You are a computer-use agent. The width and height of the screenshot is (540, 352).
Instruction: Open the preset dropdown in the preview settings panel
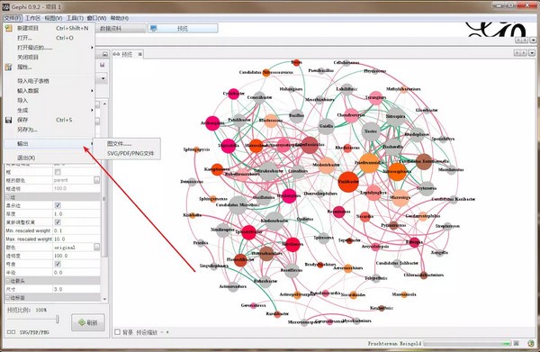[103, 78]
